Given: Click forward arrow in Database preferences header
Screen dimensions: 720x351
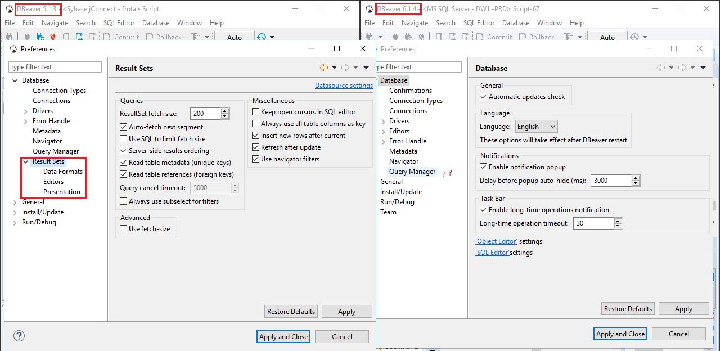Looking at the screenshot, I should coord(683,67).
